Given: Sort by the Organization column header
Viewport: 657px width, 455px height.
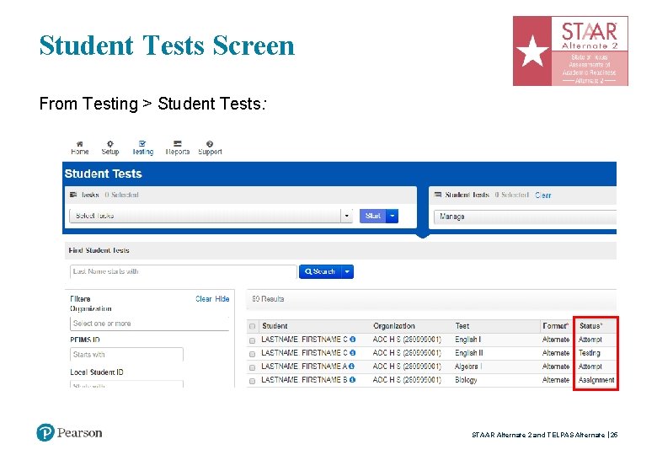Looking at the screenshot, I should pyautogui.click(x=394, y=326).
